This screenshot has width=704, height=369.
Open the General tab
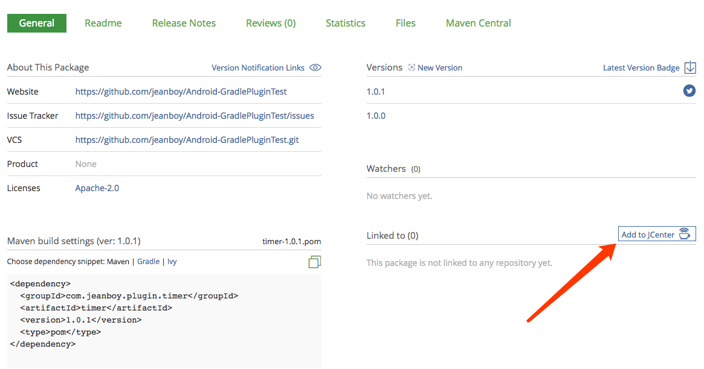pos(37,24)
